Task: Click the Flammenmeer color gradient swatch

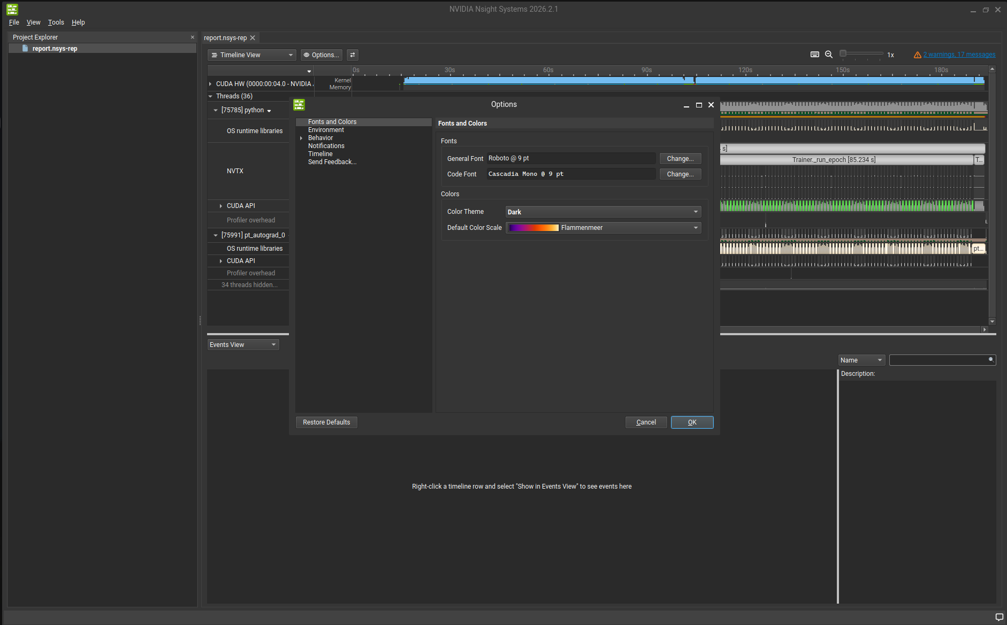Action: [533, 228]
